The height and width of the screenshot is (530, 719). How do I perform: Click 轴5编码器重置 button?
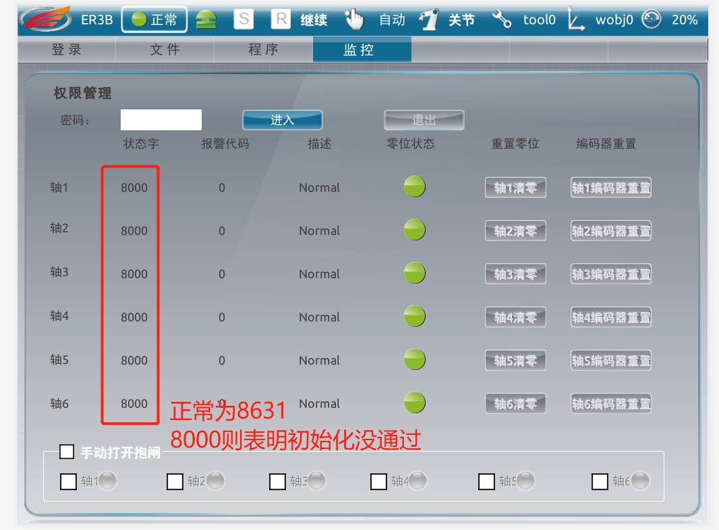[611, 361]
